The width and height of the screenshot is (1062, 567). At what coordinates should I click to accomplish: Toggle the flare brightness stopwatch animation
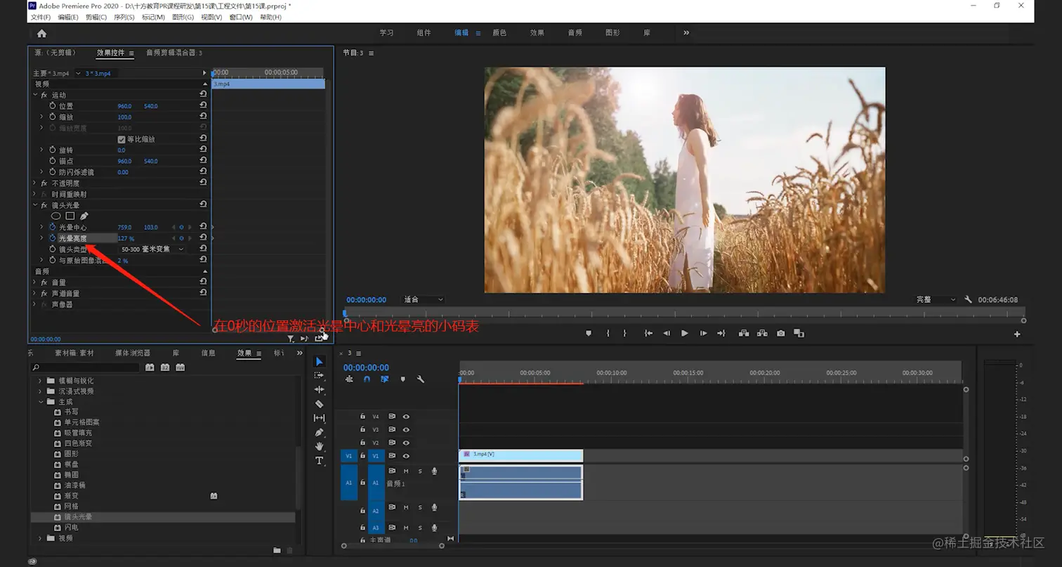click(x=52, y=238)
